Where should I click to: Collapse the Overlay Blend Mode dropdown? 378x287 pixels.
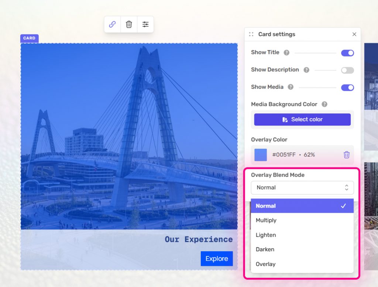tap(302, 188)
